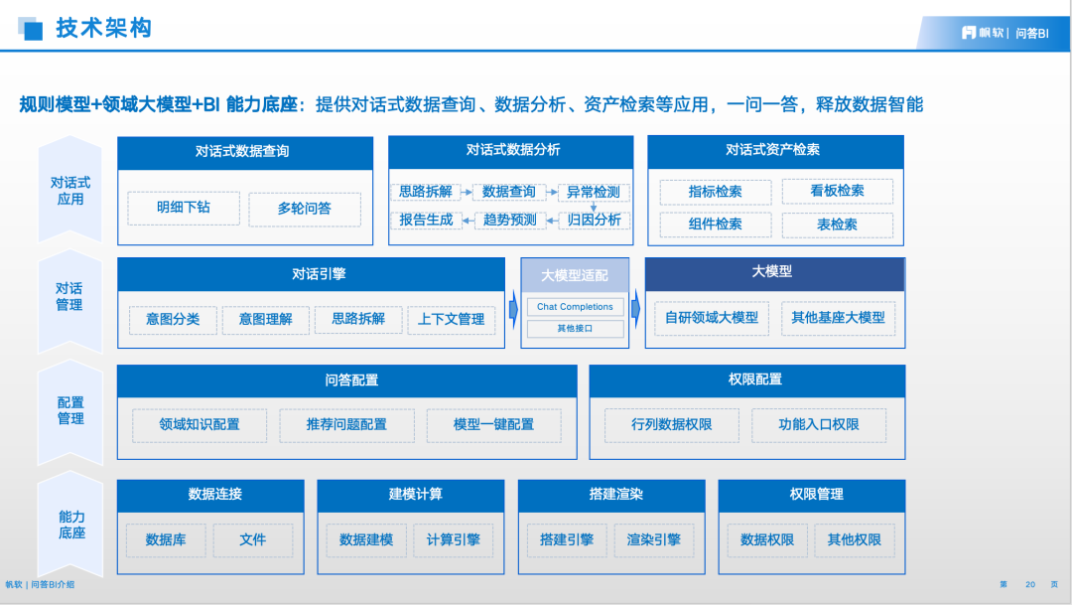The width and height of the screenshot is (1072, 605).
Task: Select the 数据查询 step box
Action: [509, 192]
